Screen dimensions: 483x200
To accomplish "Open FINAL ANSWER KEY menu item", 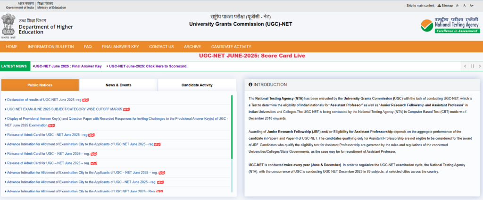I will tap(120, 47).
